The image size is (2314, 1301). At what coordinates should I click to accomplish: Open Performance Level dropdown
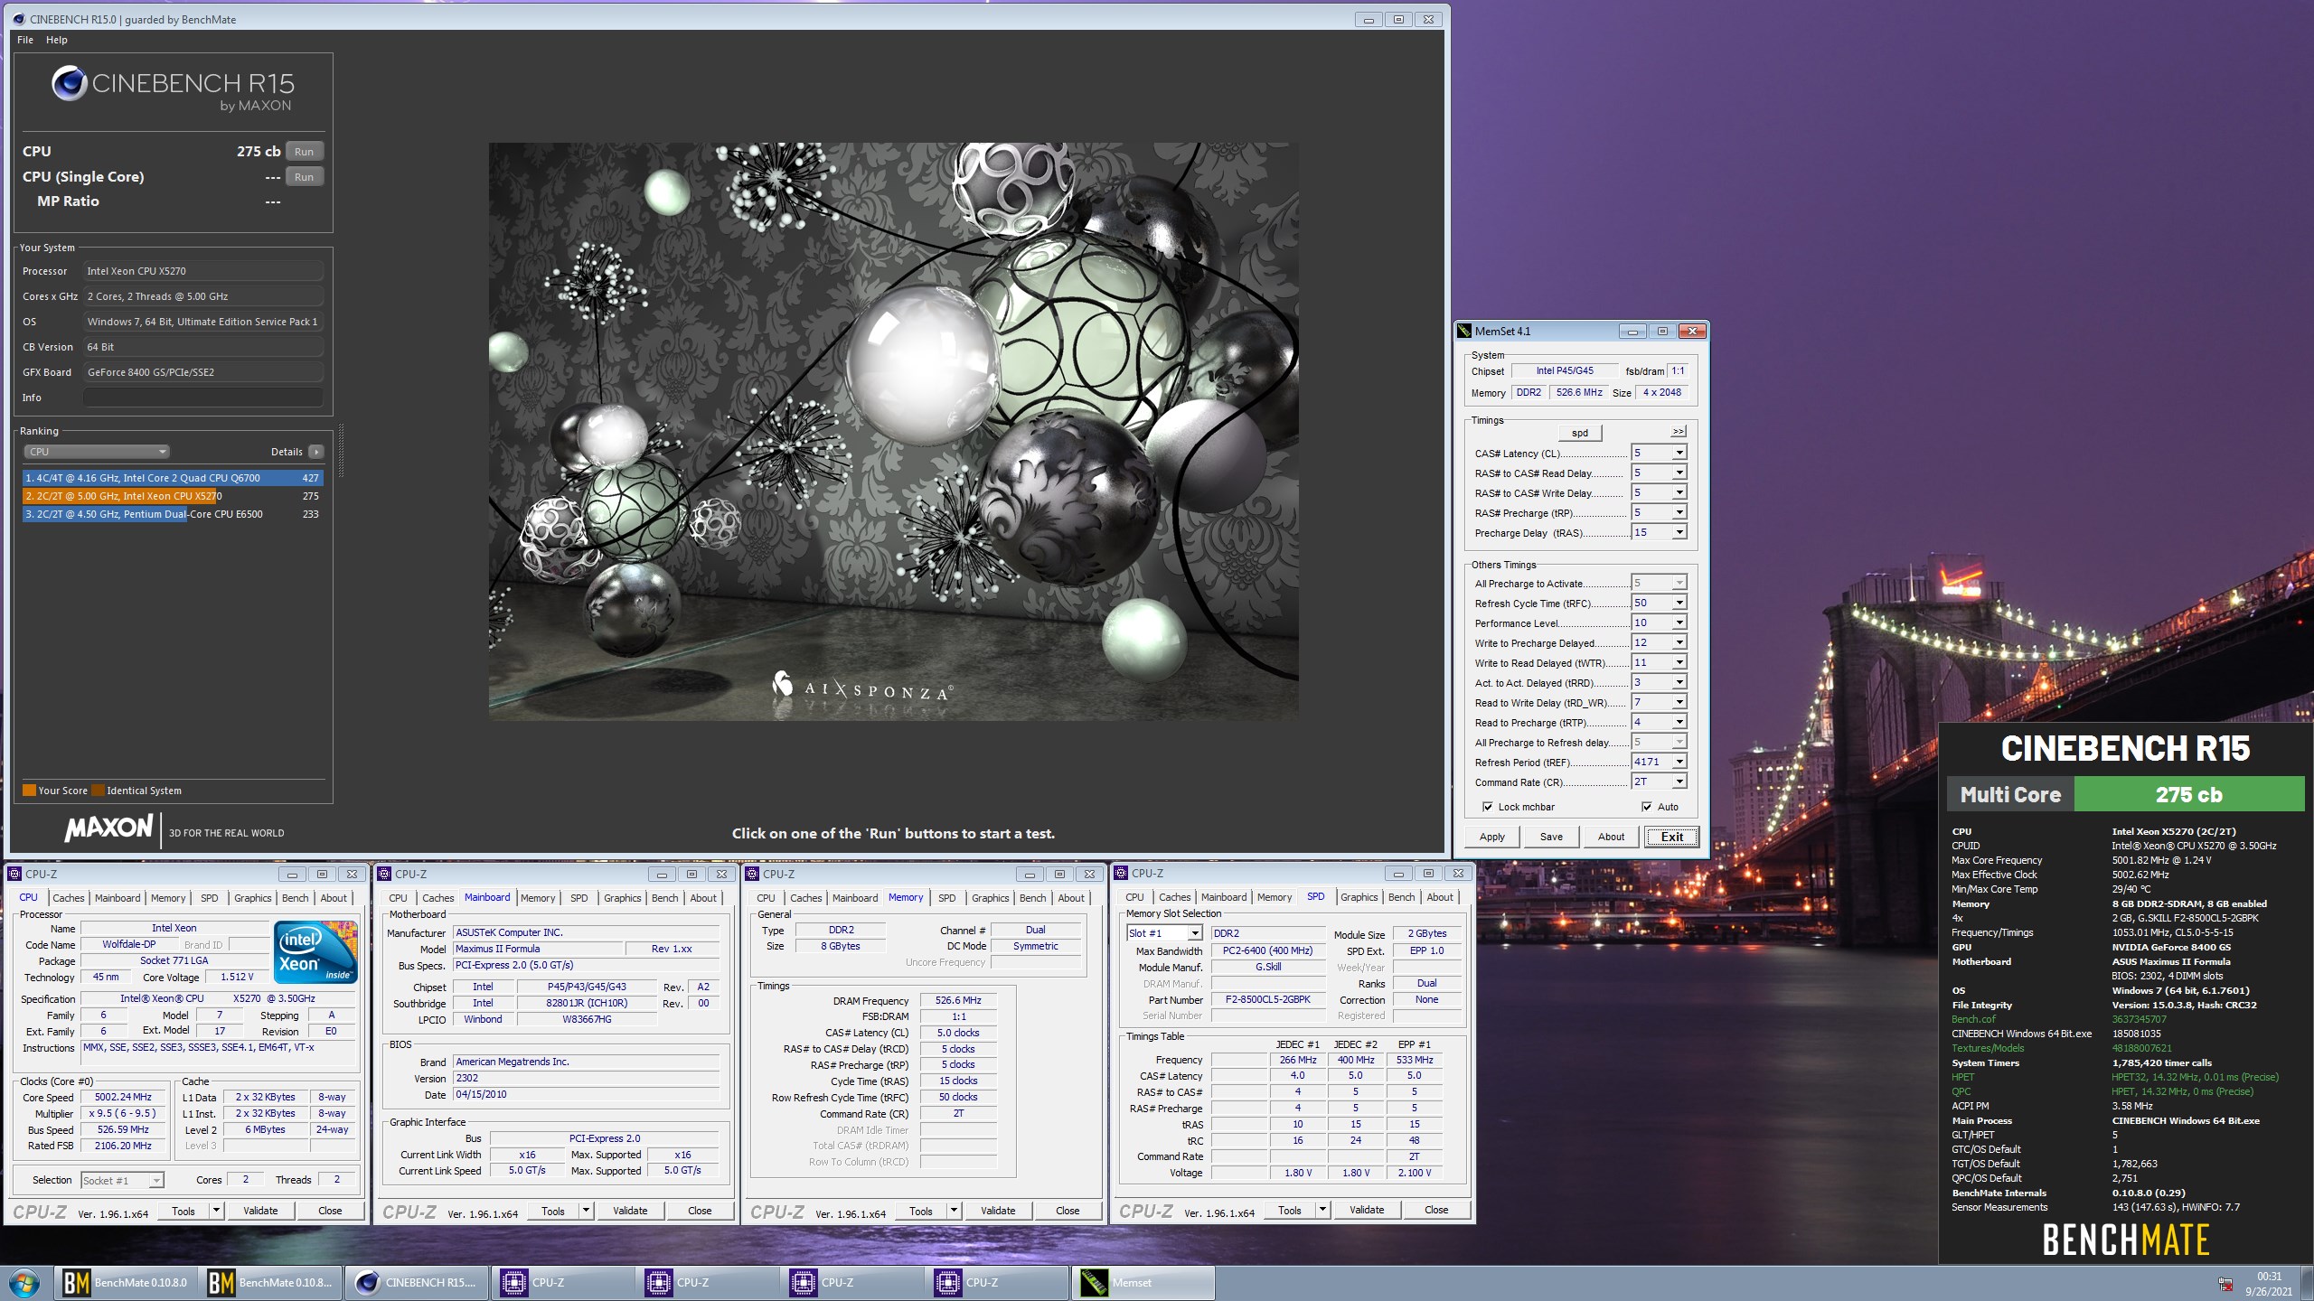point(1679,622)
